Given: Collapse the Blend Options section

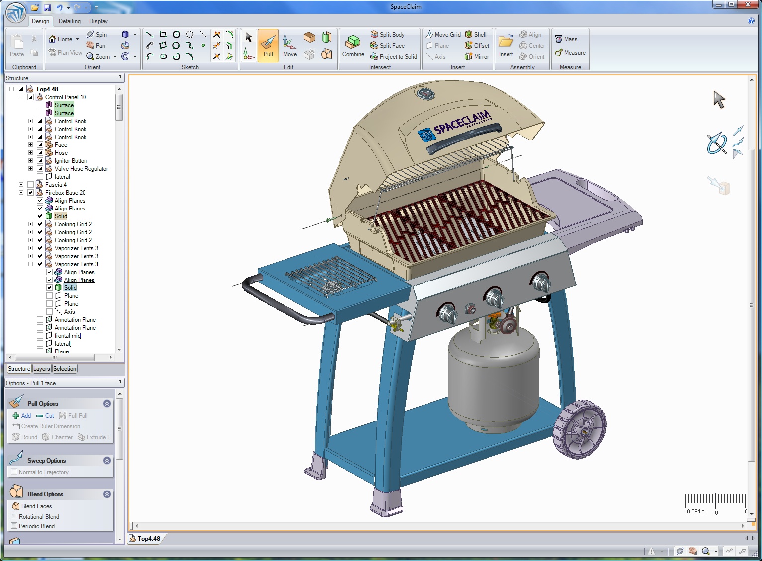Looking at the screenshot, I should 107,494.
